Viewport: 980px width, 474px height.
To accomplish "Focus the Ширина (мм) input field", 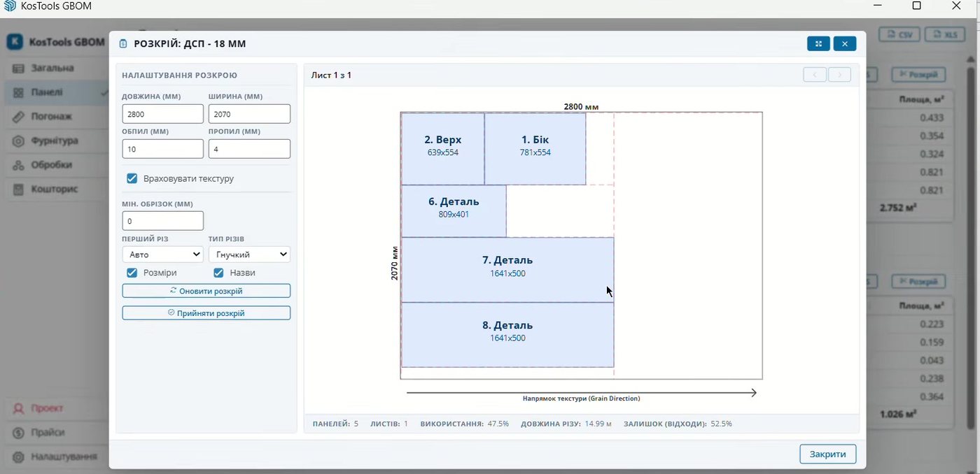I will [x=249, y=114].
